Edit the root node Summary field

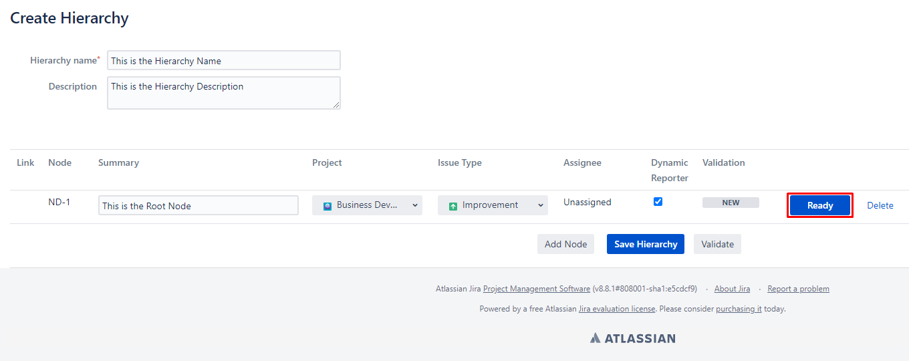point(198,205)
